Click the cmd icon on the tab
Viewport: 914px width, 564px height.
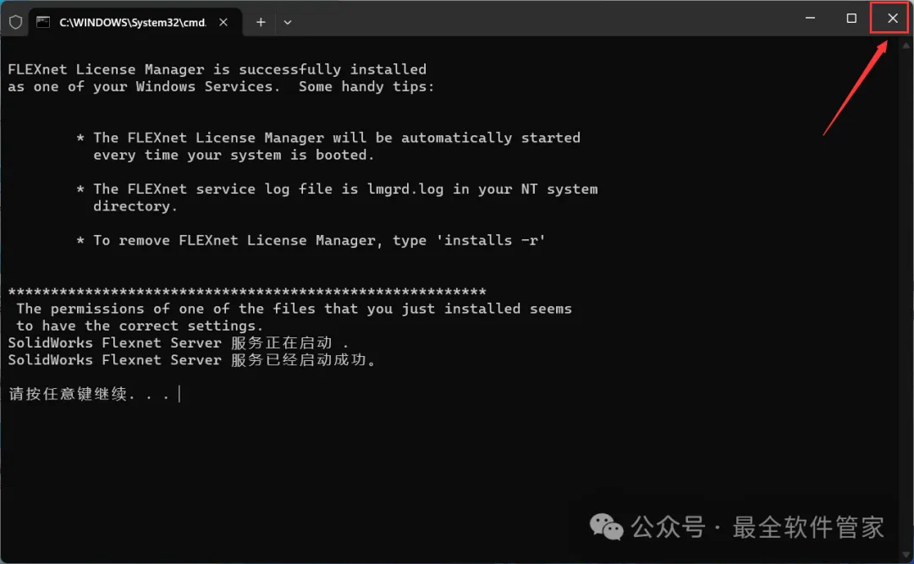(x=43, y=22)
